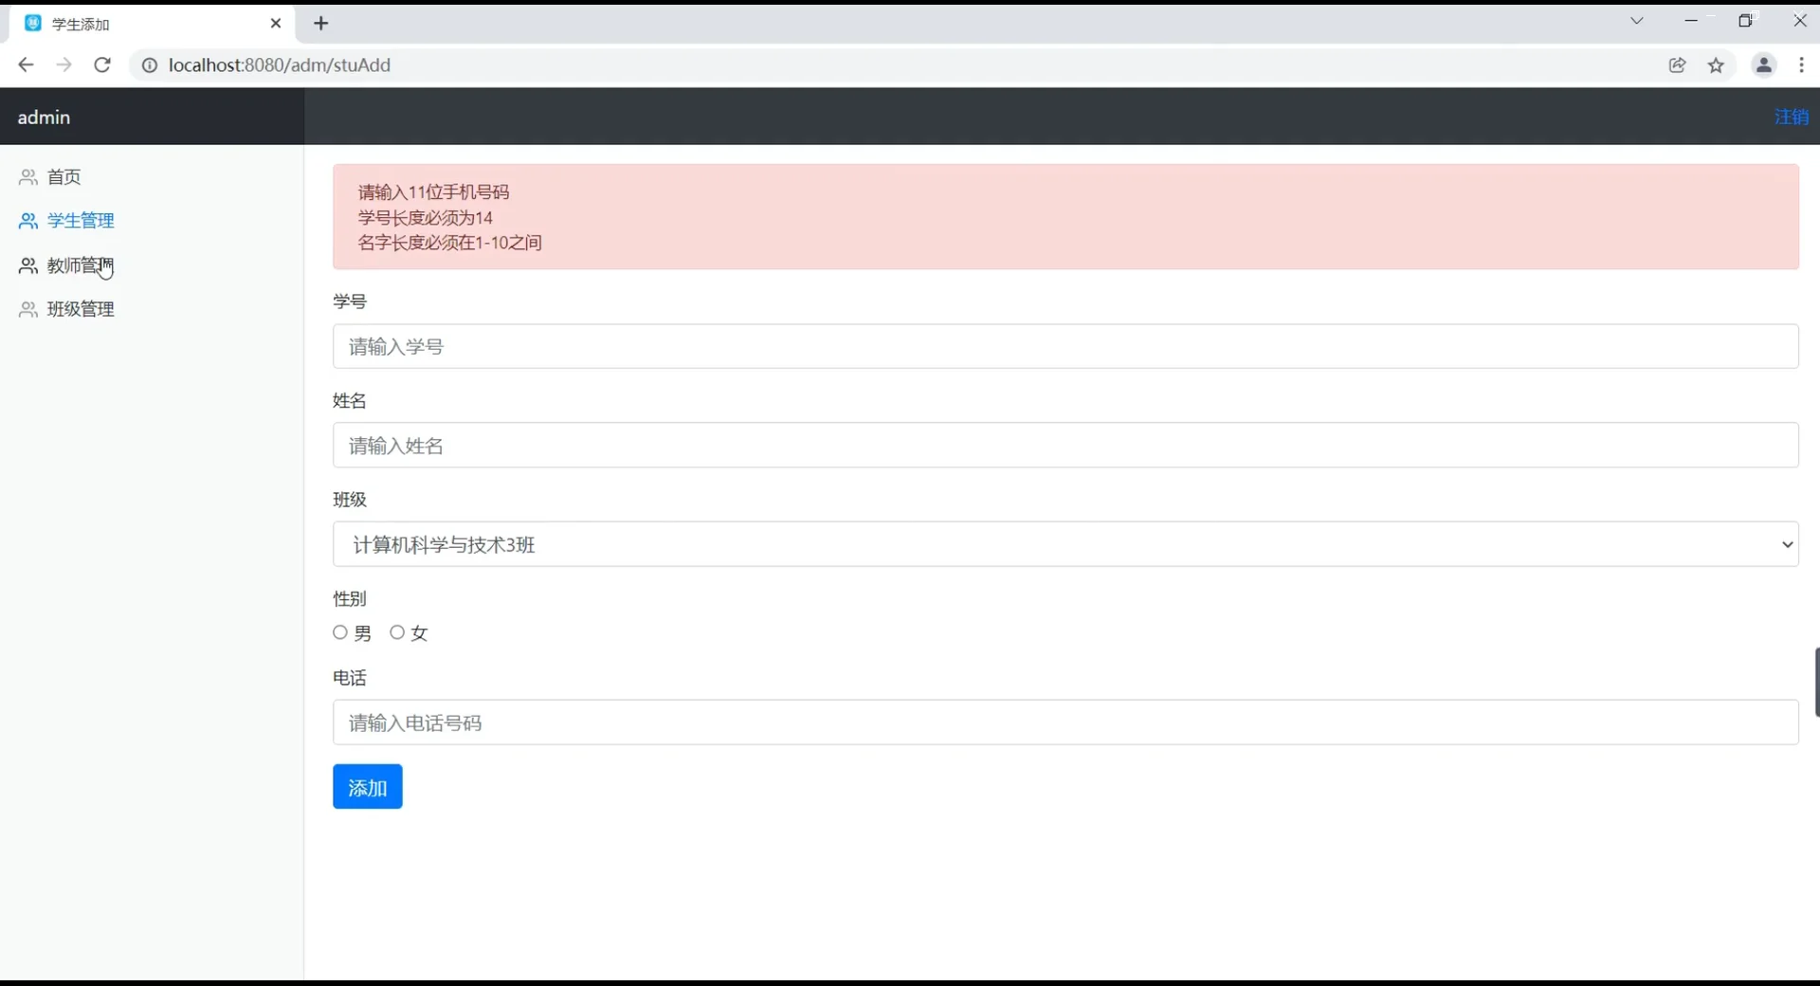Open the browser profile menu
The height and width of the screenshot is (986, 1820).
point(1764,64)
